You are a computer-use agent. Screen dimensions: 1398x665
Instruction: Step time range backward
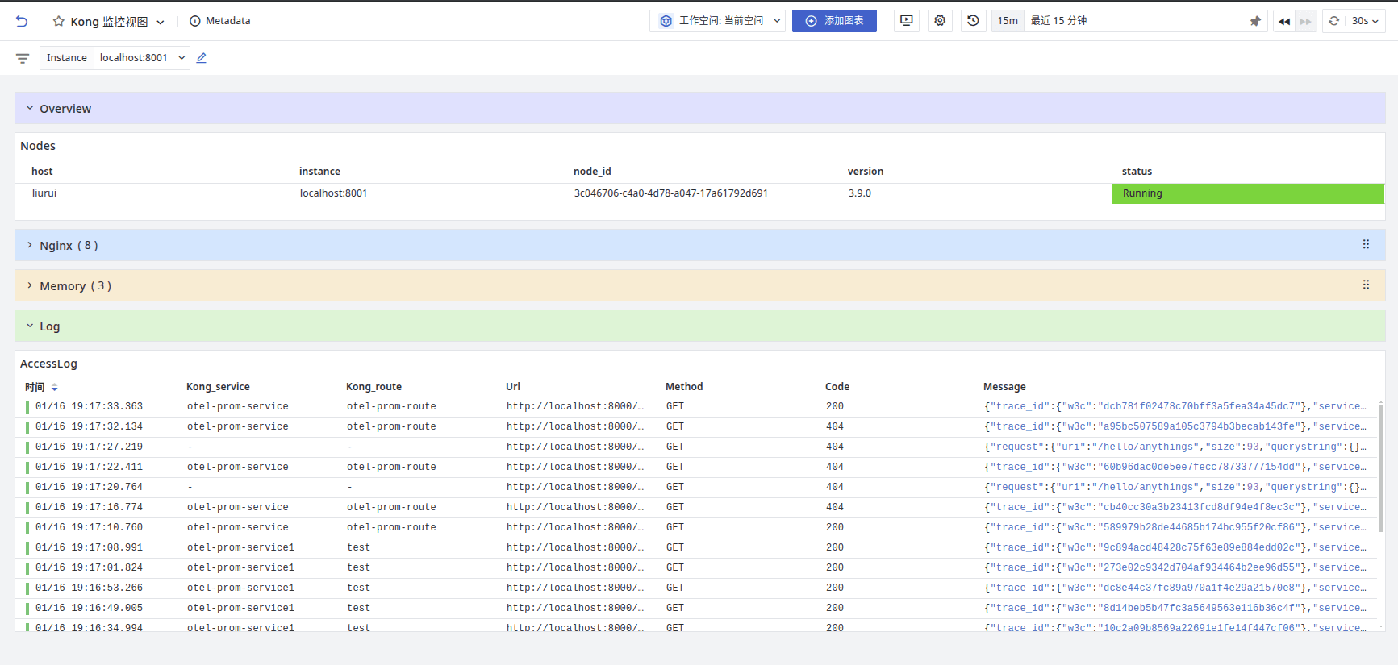coord(1284,21)
